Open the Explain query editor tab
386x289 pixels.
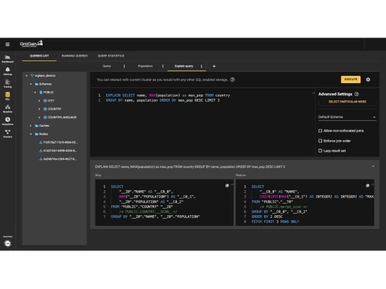tap(184, 66)
